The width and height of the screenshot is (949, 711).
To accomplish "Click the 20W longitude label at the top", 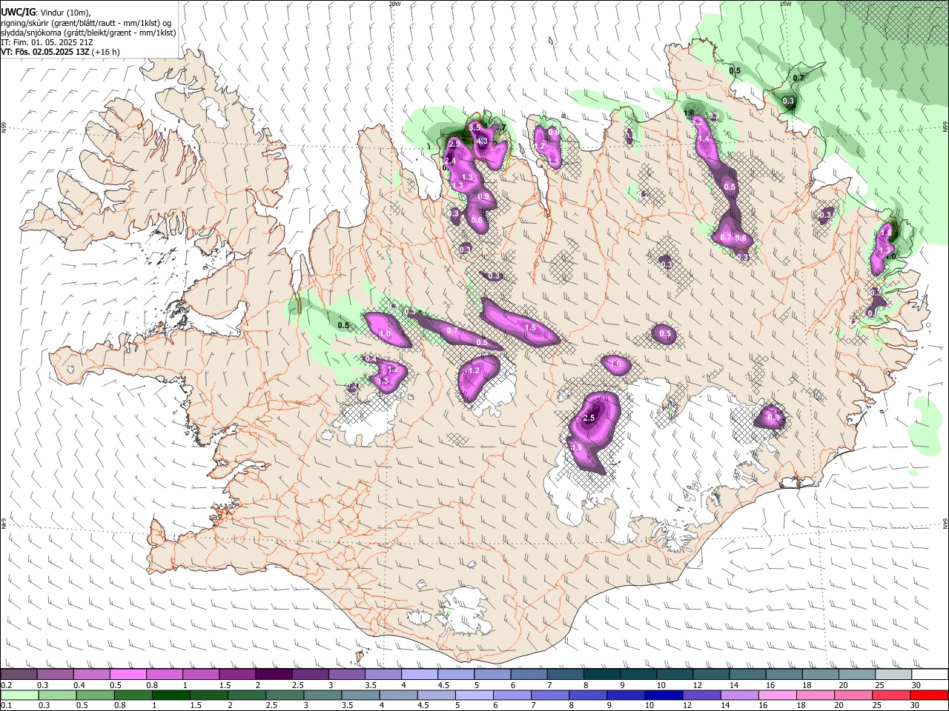I will [394, 4].
